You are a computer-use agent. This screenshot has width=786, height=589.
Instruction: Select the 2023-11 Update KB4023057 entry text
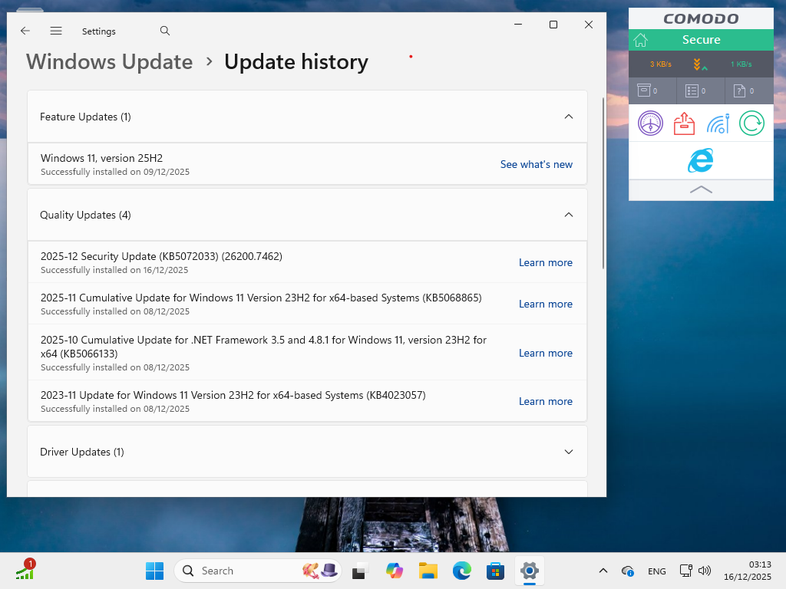(x=233, y=395)
